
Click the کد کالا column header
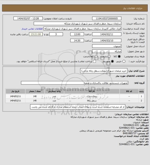point(129,91)
